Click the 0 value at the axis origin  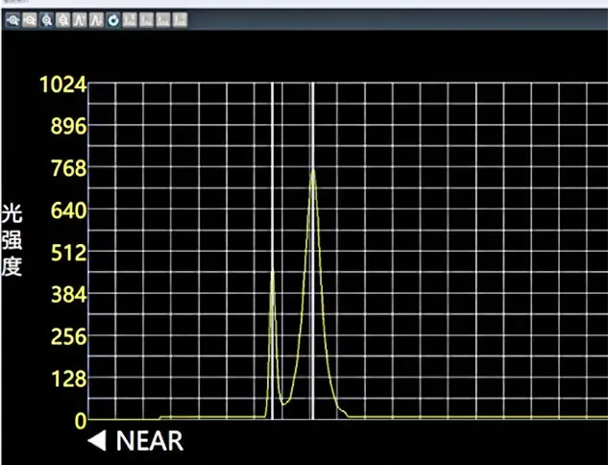coord(81,421)
